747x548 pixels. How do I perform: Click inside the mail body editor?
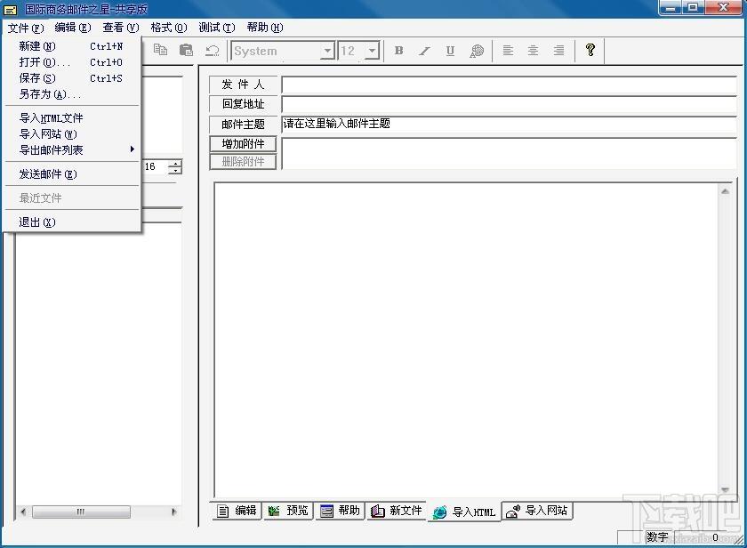pyautogui.click(x=467, y=339)
